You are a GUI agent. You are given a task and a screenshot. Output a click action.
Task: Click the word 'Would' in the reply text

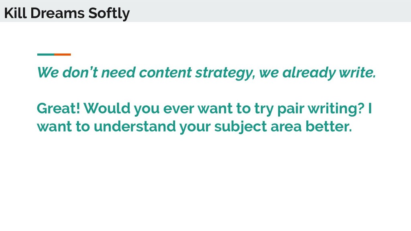pos(107,108)
